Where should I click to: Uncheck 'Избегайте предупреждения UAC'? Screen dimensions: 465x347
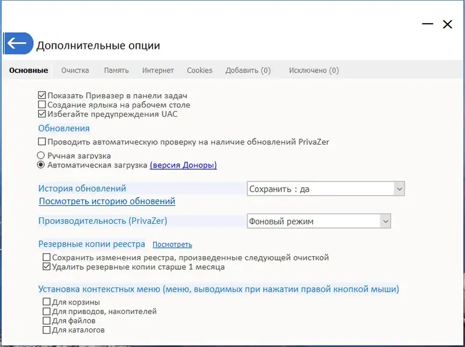pyautogui.click(x=42, y=114)
